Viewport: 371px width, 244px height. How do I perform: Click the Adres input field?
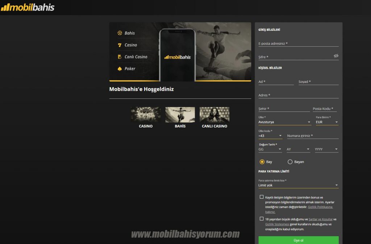point(299,95)
